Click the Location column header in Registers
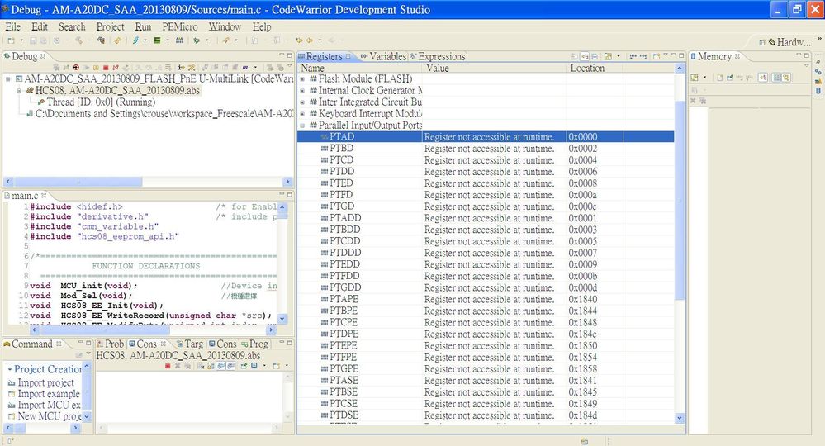The width and height of the screenshot is (825, 446). point(594,68)
